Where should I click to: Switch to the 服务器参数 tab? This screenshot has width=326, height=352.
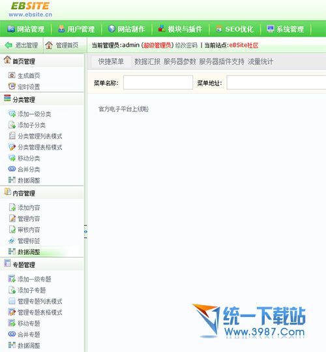pyautogui.click(x=179, y=61)
